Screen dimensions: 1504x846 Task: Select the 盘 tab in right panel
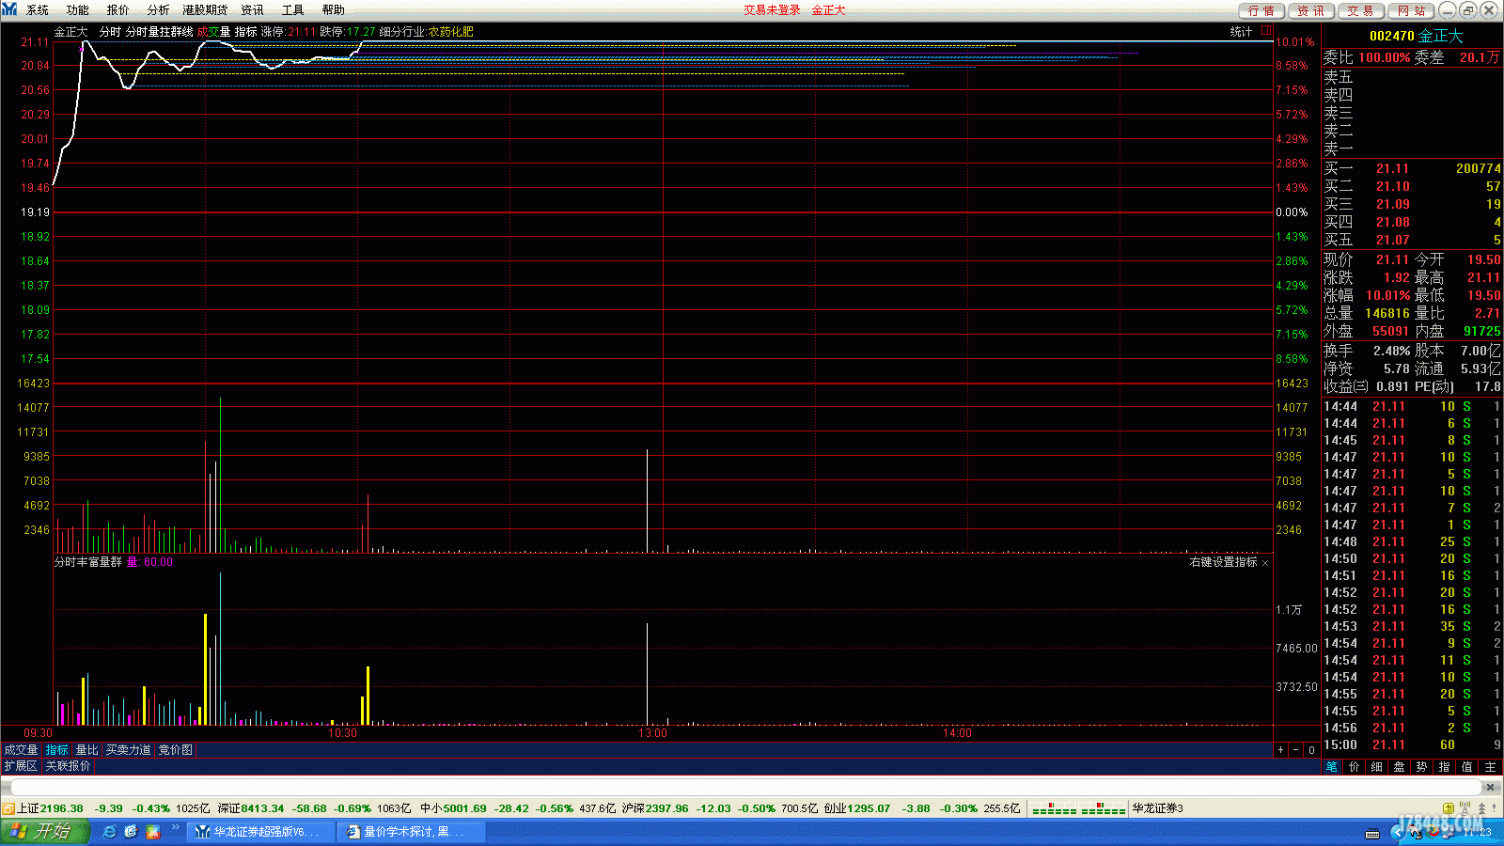(x=1400, y=767)
